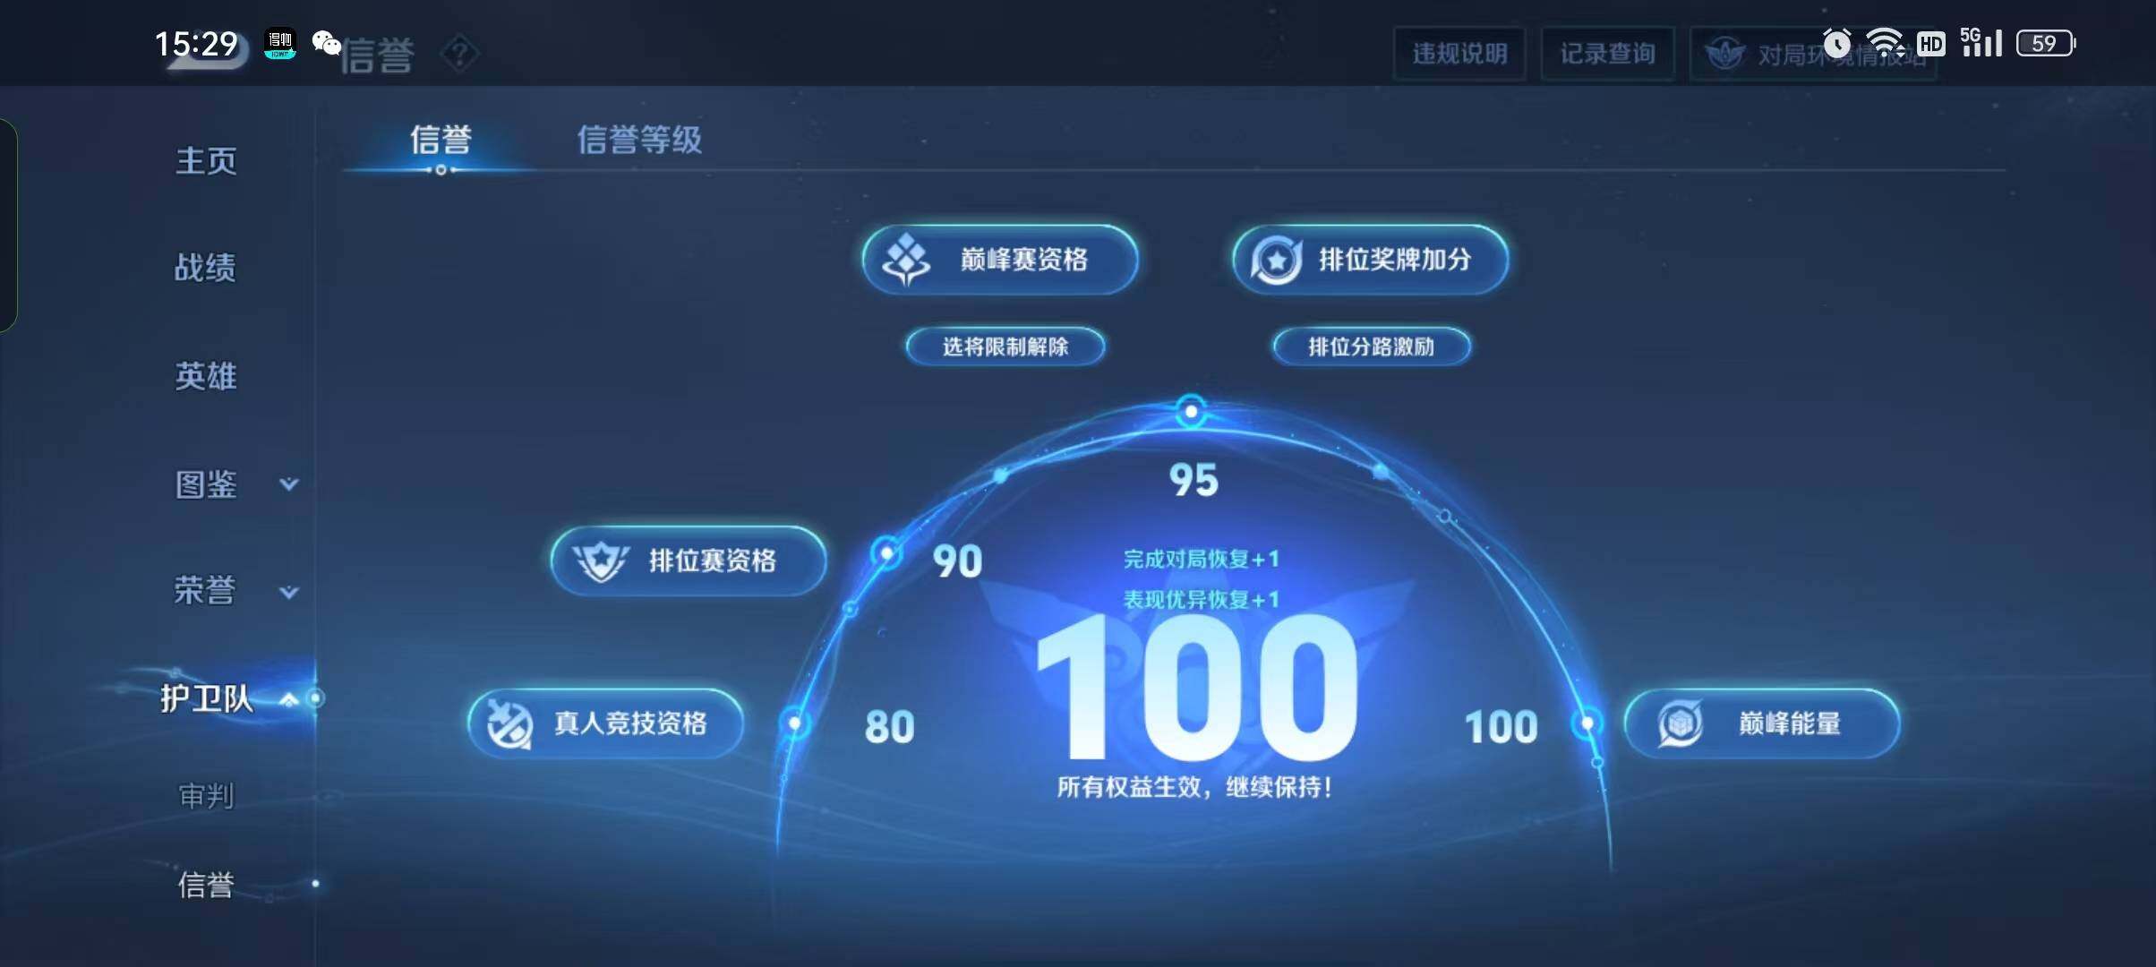
Task: Collapse the 护卫队 sidebar chevron
Action: pos(288,699)
